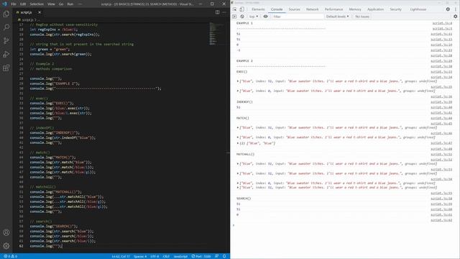Viewport: 460px width, 259px height.
Task: Change line ending via CRLF status item
Action: click(x=166, y=256)
